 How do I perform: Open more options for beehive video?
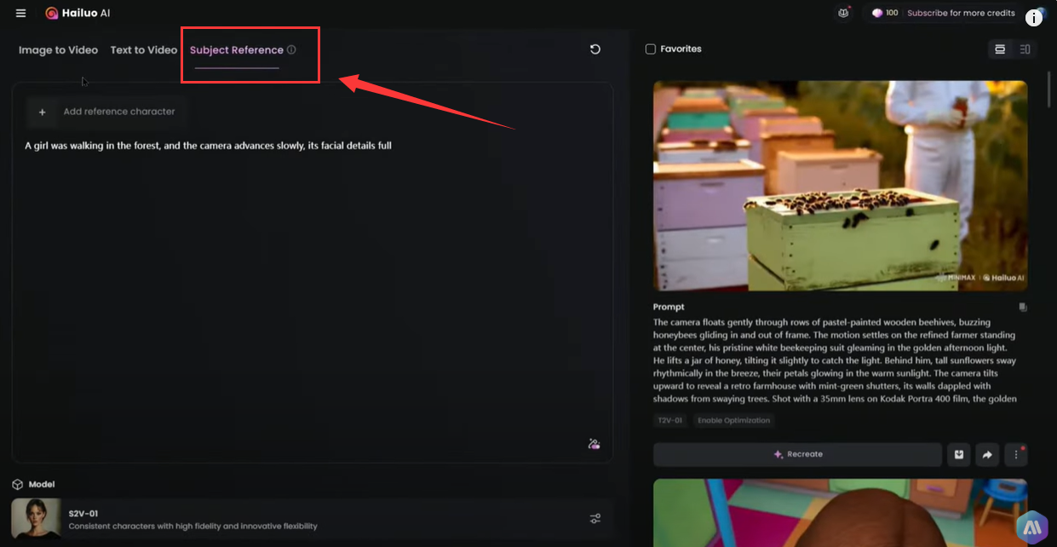pos(1015,454)
